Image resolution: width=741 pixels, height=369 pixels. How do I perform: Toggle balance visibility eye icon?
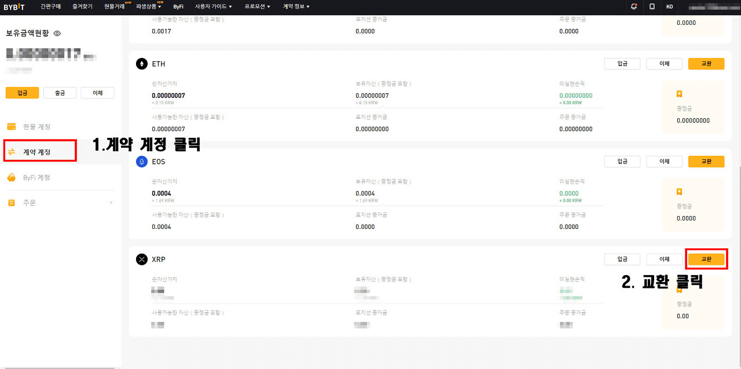pyautogui.click(x=57, y=34)
